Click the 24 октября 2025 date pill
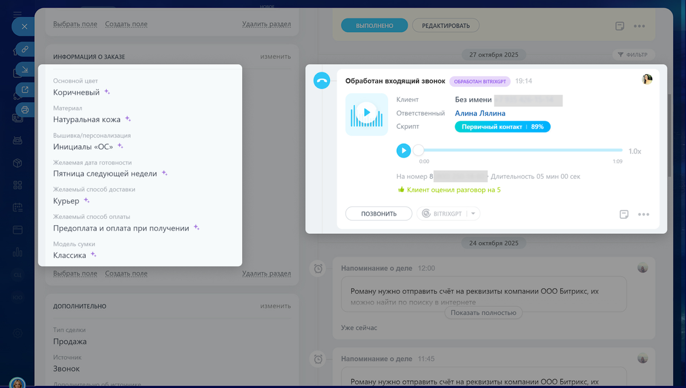Viewport: 686px width, 388px height. click(494, 243)
